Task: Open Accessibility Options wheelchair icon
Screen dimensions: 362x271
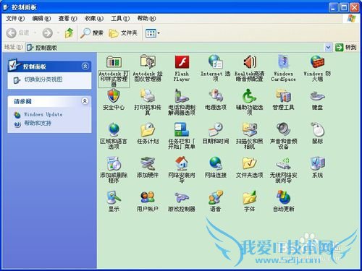Action: click(x=250, y=95)
